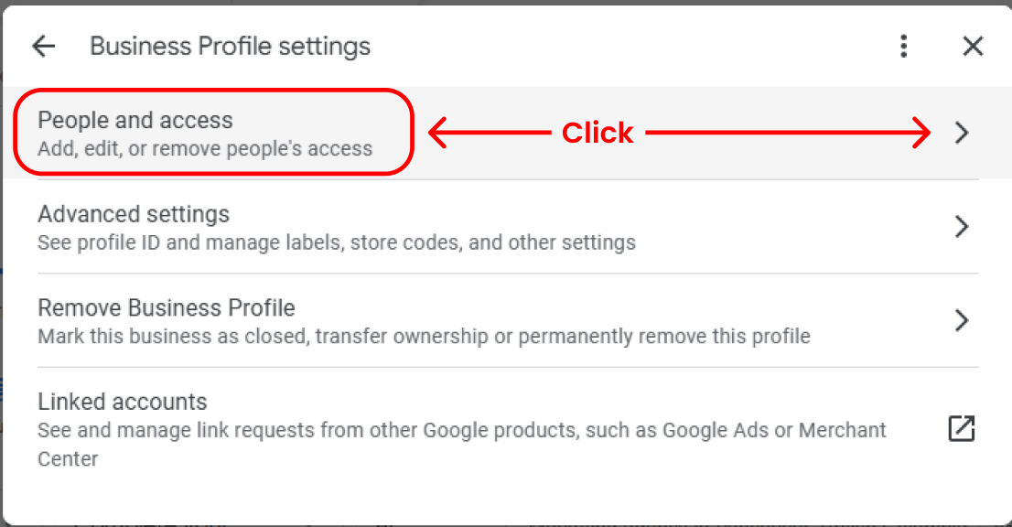Screen dimensions: 1012x527
Task: Select the Linked accounts heading
Action: point(123,402)
